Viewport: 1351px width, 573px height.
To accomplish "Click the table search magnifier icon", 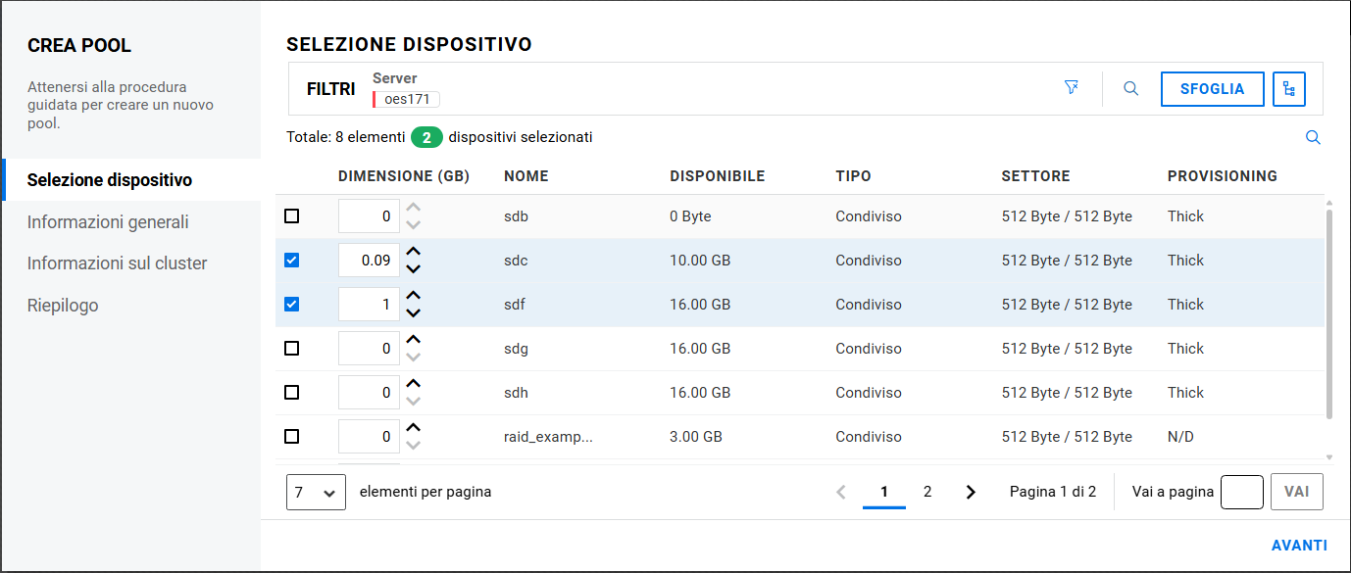I will [1313, 138].
